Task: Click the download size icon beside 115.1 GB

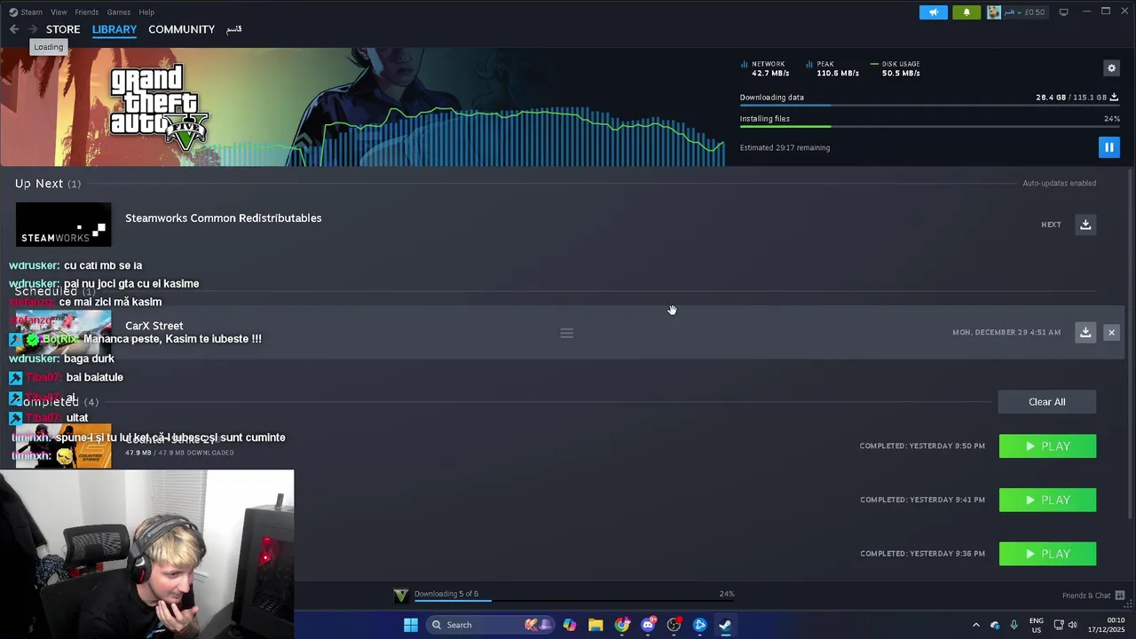Action: tap(1114, 98)
